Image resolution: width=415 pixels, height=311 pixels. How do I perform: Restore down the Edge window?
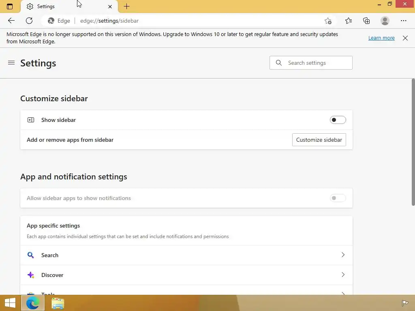(389, 4)
